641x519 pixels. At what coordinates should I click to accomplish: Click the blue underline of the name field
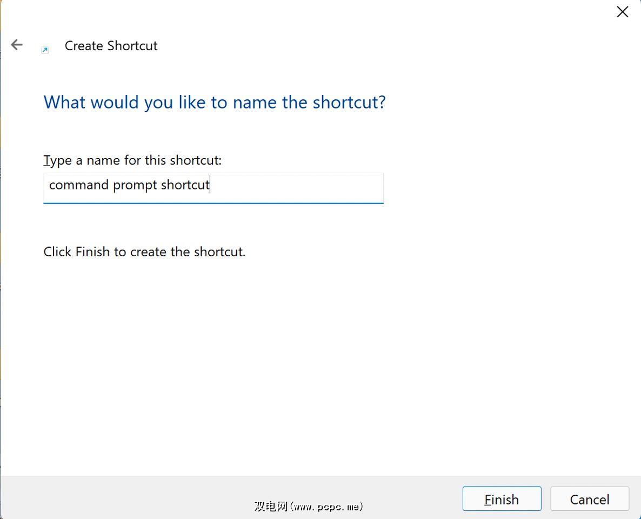pos(213,203)
